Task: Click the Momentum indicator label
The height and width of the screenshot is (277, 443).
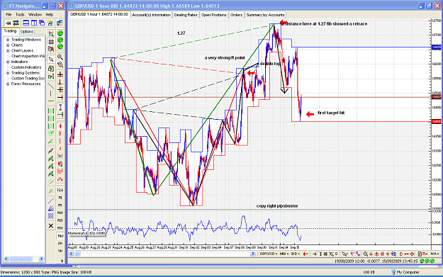Action: (x=87, y=234)
